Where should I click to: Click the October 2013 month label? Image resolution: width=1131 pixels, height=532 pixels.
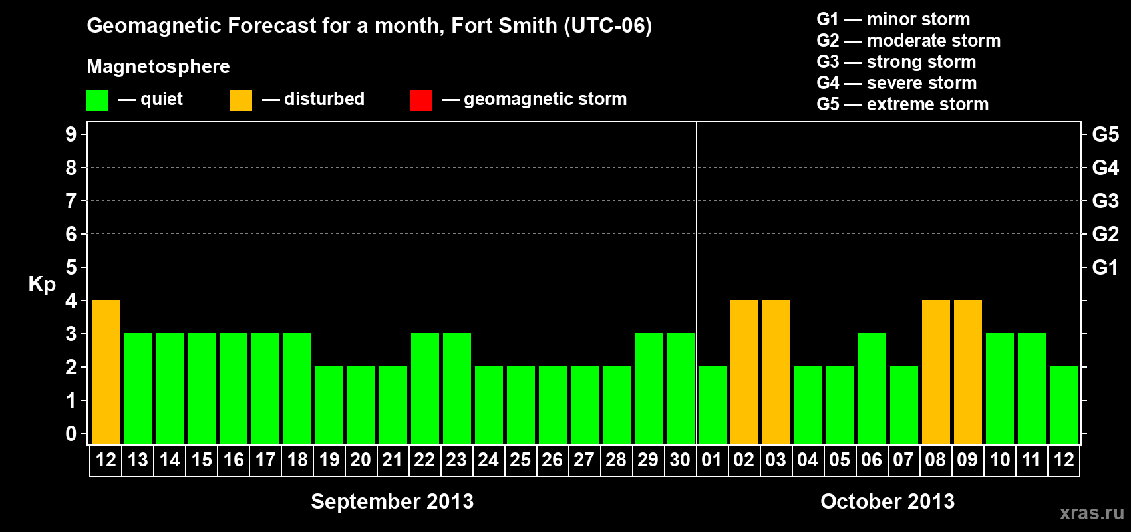coord(888,501)
